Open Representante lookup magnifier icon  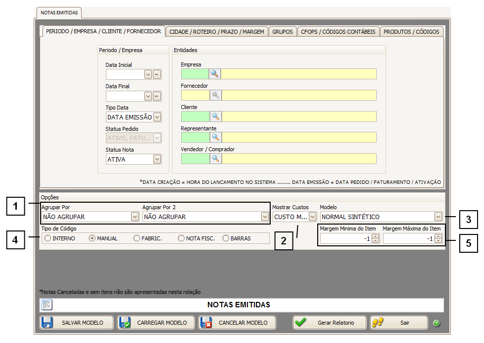click(x=215, y=137)
